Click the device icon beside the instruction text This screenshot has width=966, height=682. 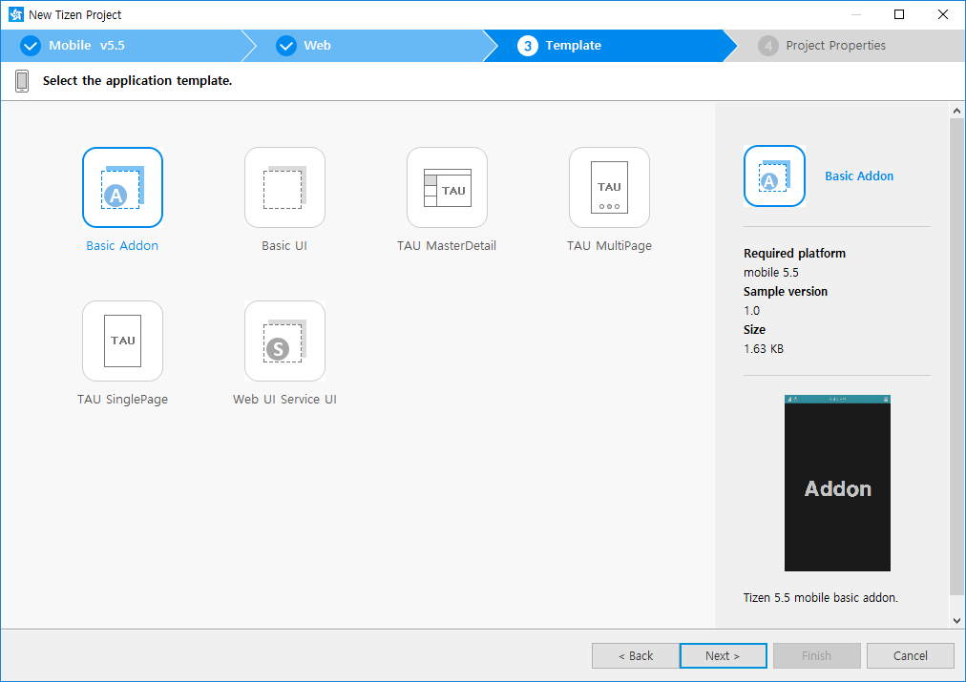21,80
